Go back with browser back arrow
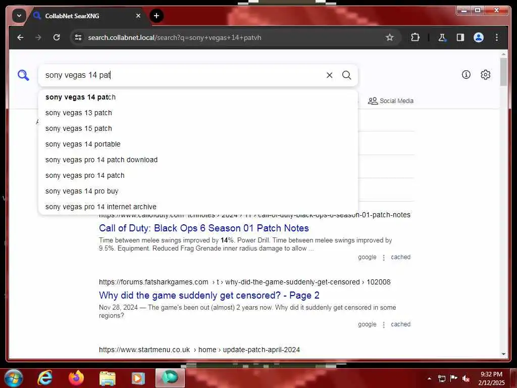Image resolution: width=517 pixels, height=388 pixels. tap(20, 37)
